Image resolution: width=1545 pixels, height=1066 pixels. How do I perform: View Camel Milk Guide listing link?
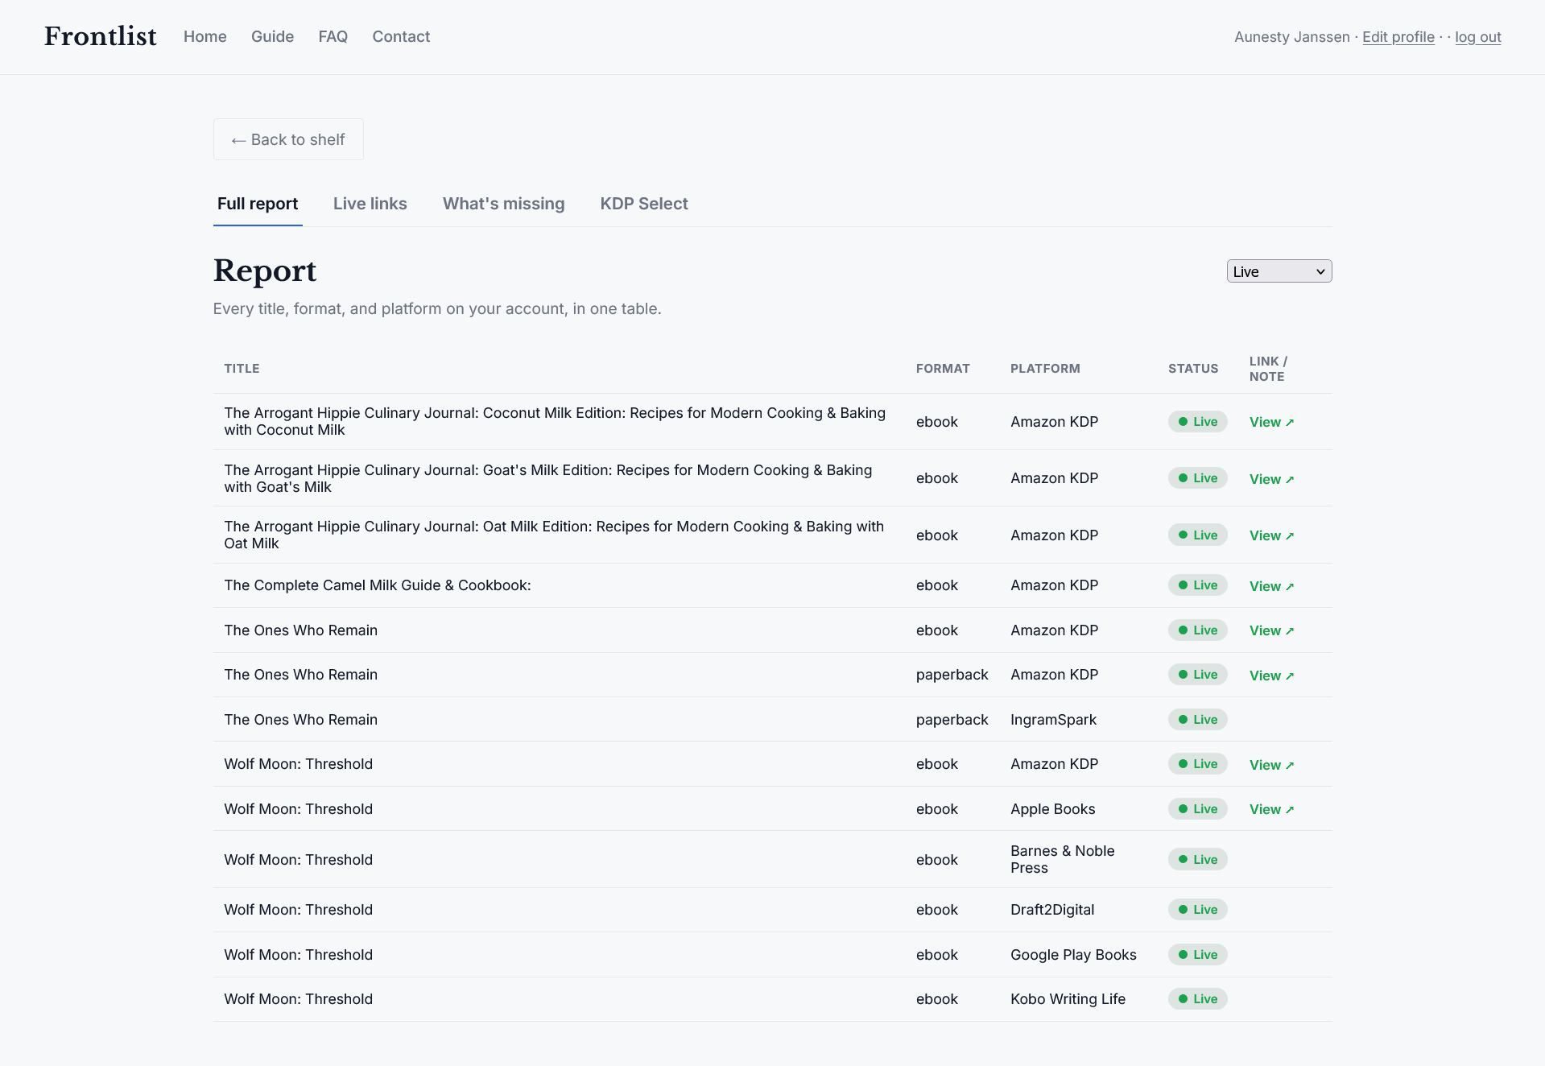tap(1271, 586)
